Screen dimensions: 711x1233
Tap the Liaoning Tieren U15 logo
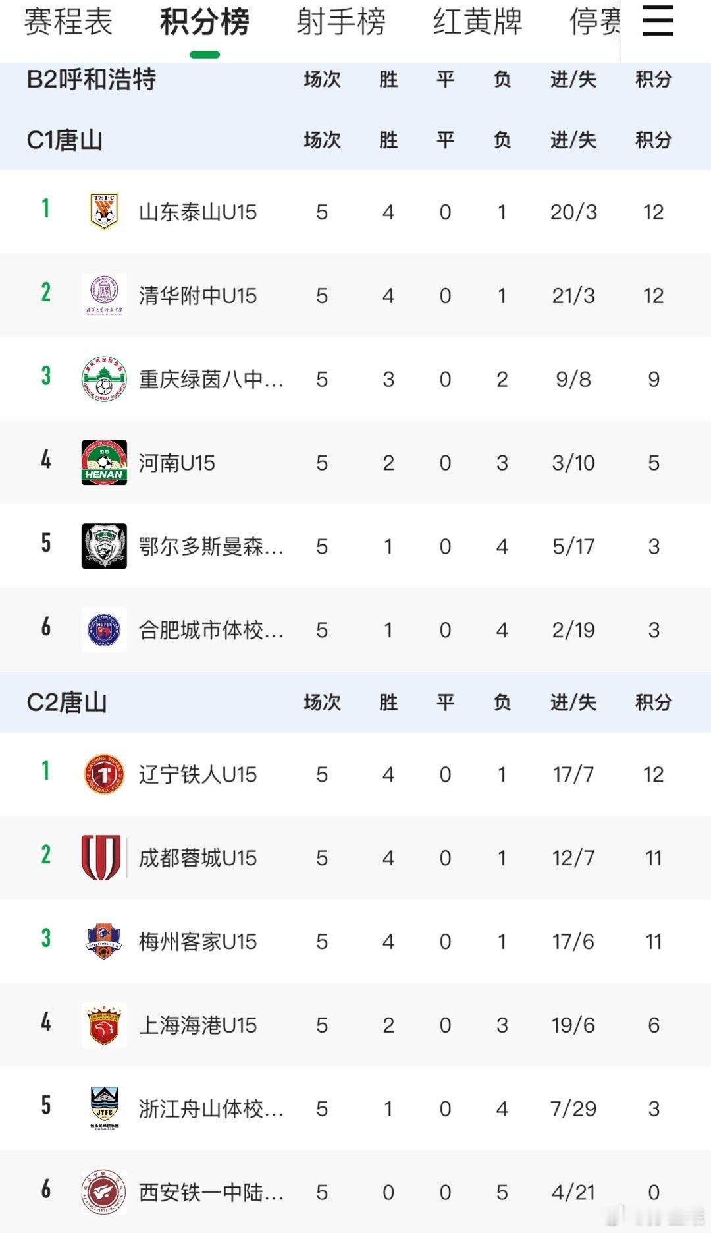click(x=104, y=774)
